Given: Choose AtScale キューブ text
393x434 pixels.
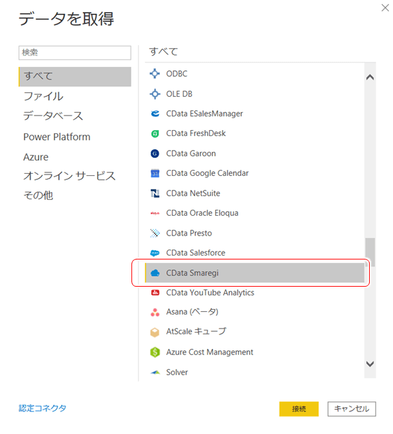Looking at the screenshot, I should (196, 332).
